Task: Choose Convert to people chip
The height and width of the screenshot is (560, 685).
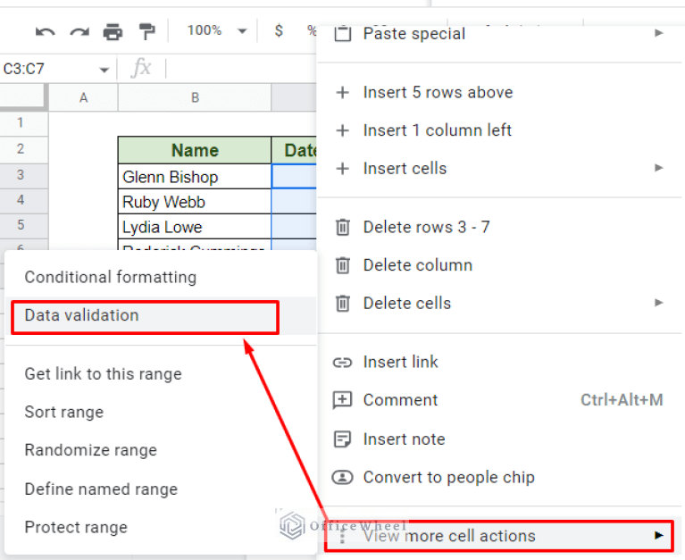Action: 499,478
